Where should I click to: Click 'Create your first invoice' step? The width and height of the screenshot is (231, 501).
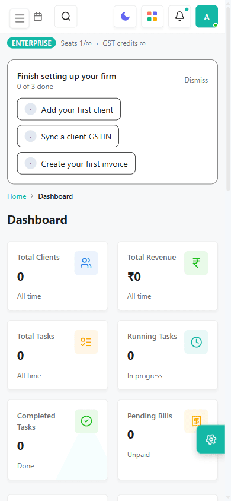coord(76,163)
